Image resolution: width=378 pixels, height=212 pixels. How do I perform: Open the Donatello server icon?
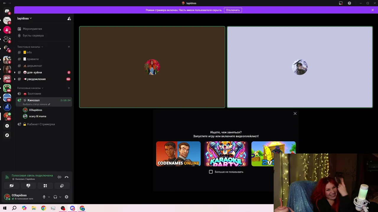[x=7, y=97]
